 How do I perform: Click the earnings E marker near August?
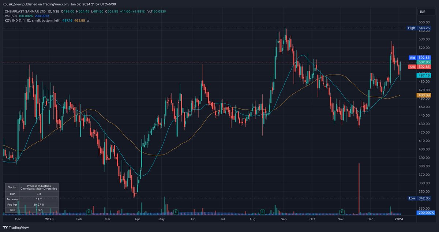tap(263, 211)
